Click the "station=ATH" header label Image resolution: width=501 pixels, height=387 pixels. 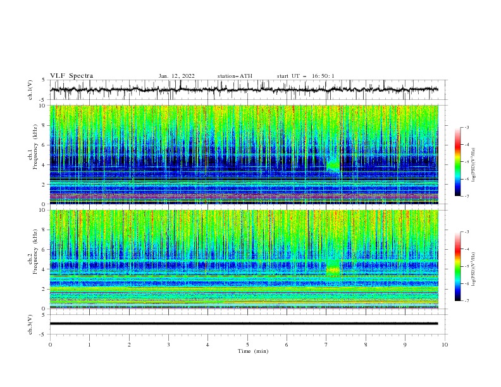(235, 76)
